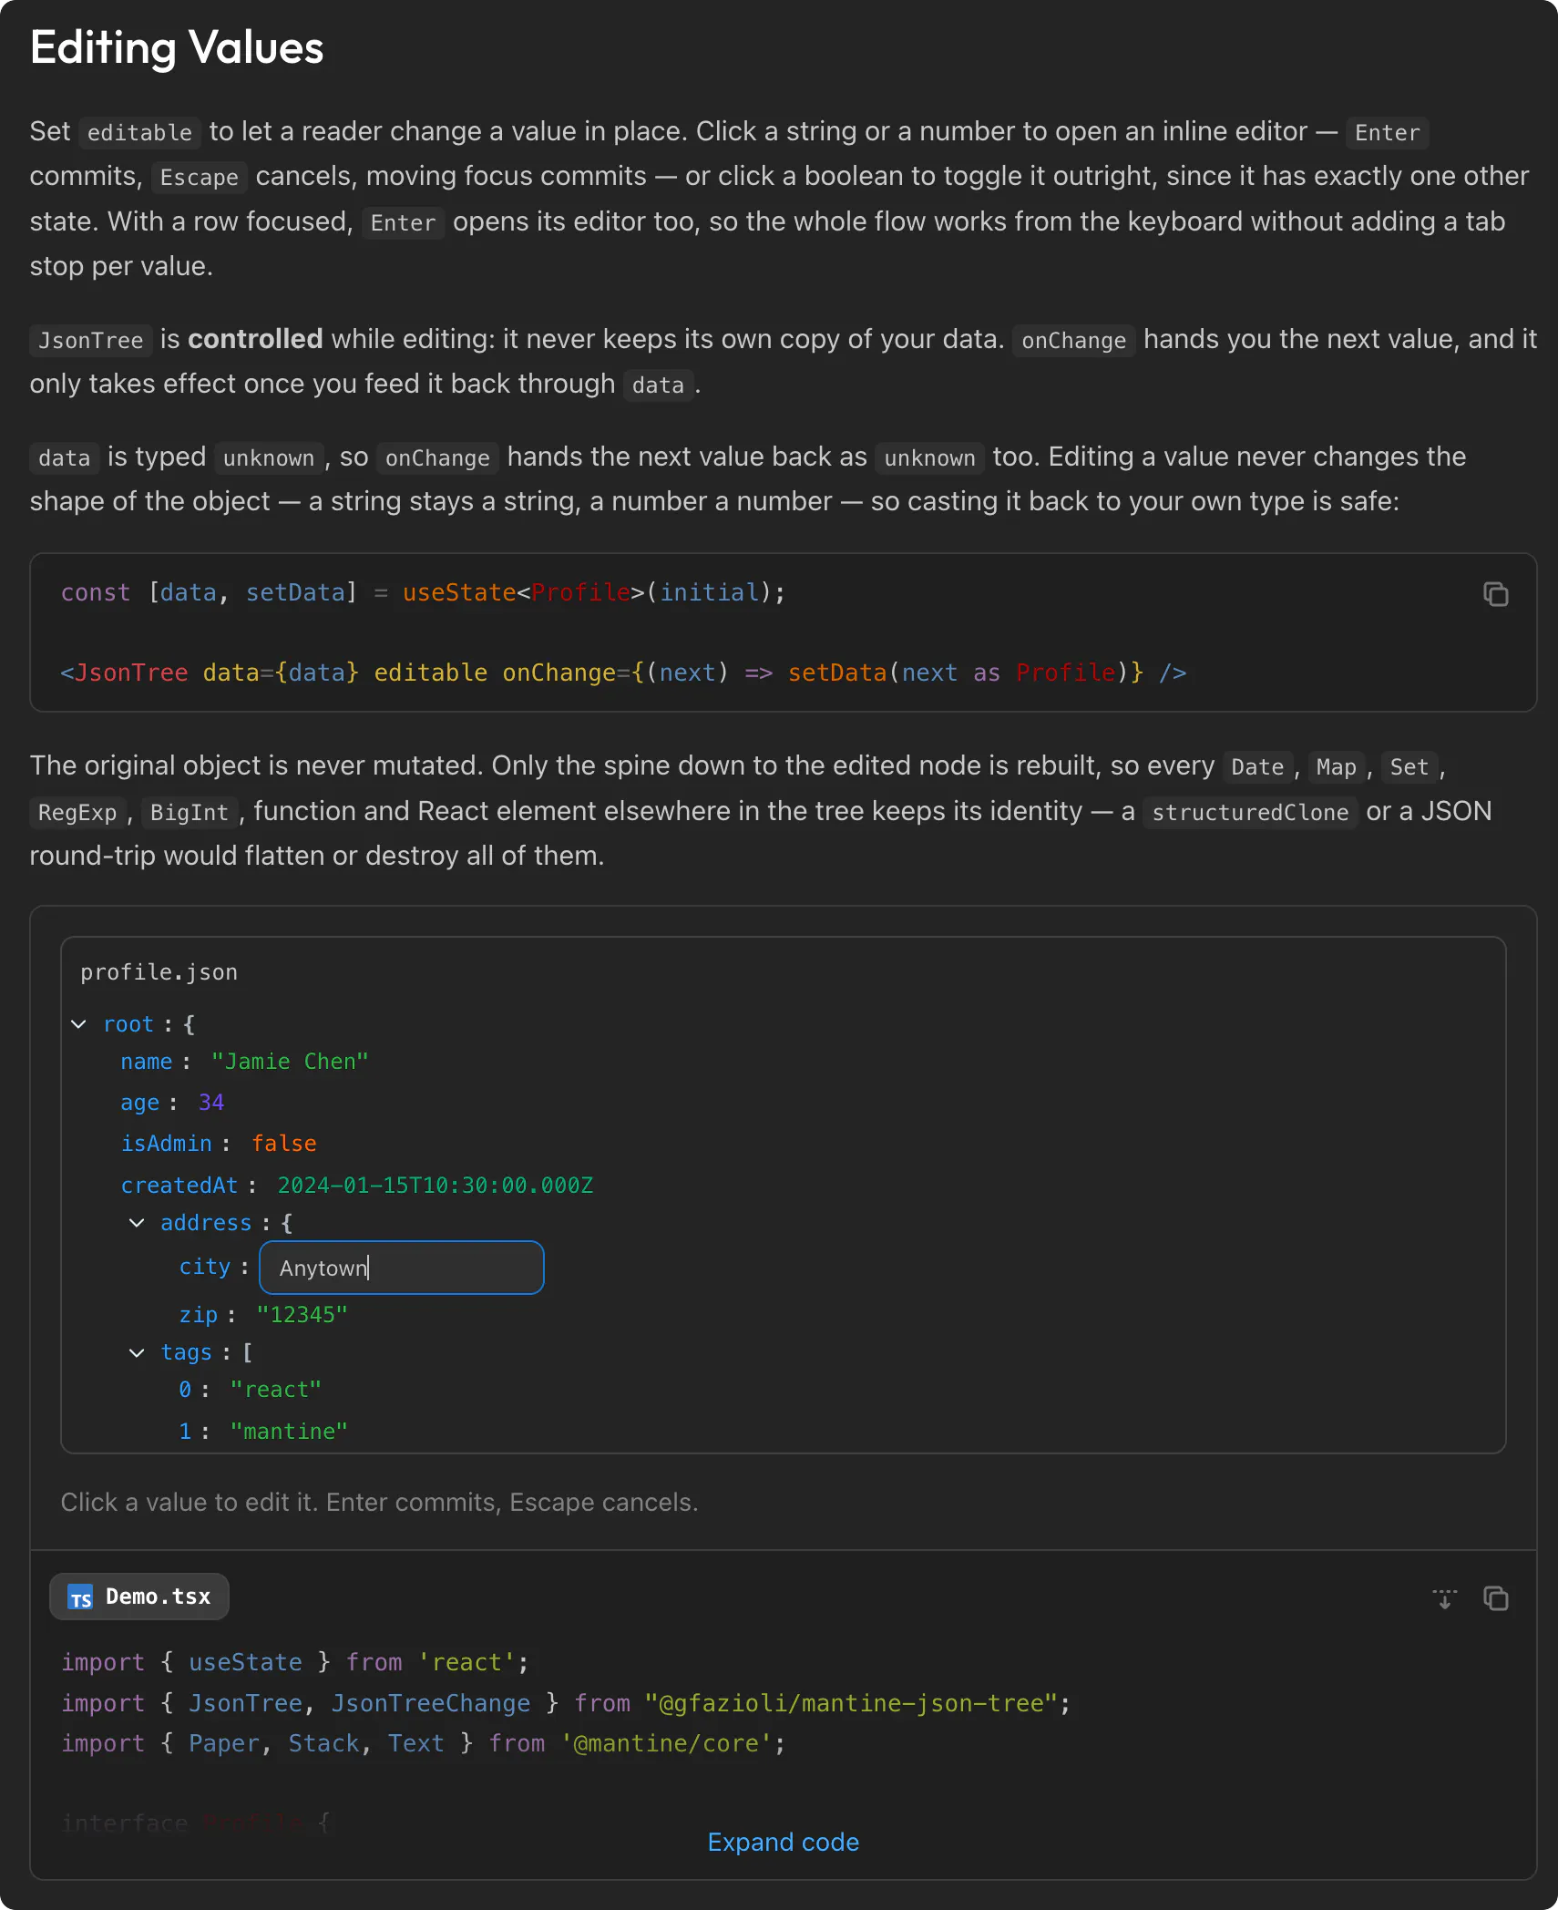Click the isAdmin key label
The height and width of the screenshot is (1910, 1558).
coord(167,1144)
